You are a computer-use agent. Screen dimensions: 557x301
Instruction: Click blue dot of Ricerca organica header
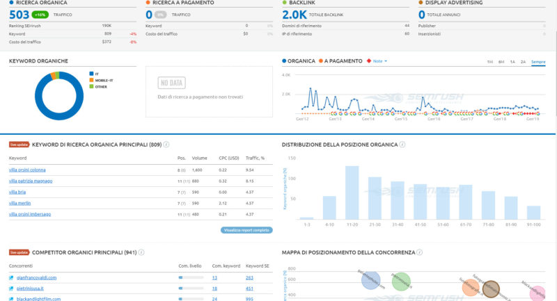tap(11, 3)
